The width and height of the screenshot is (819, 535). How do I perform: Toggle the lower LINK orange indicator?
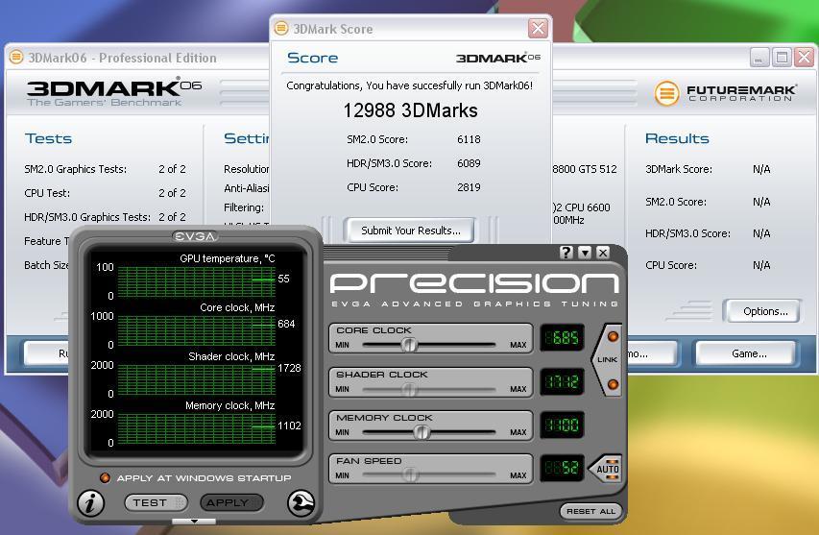[x=613, y=384]
